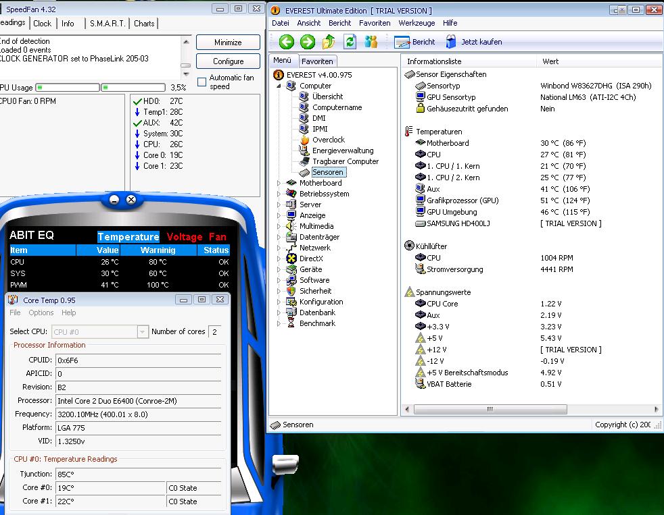Image resolution: width=664 pixels, height=515 pixels.
Task: Expand the Server tree node
Action: click(x=279, y=205)
